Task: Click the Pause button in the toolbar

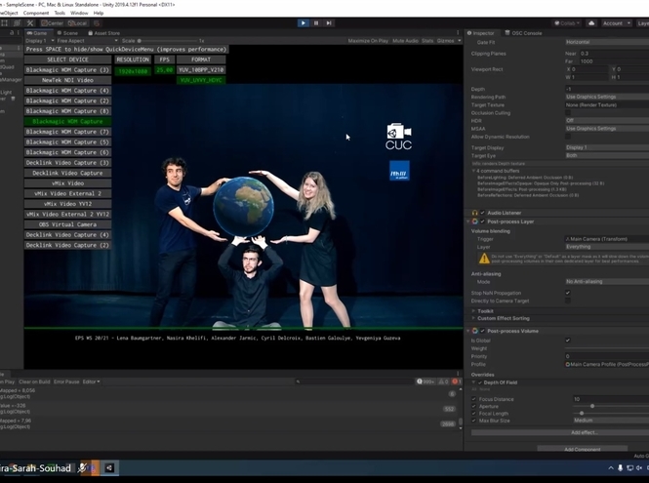Action: point(318,22)
